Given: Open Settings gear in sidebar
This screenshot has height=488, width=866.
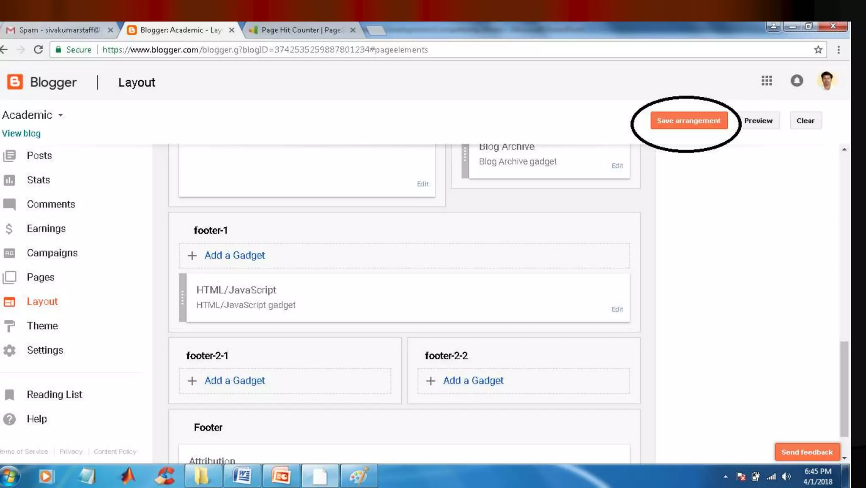Looking at the screenshot, I should click(9, 350).
